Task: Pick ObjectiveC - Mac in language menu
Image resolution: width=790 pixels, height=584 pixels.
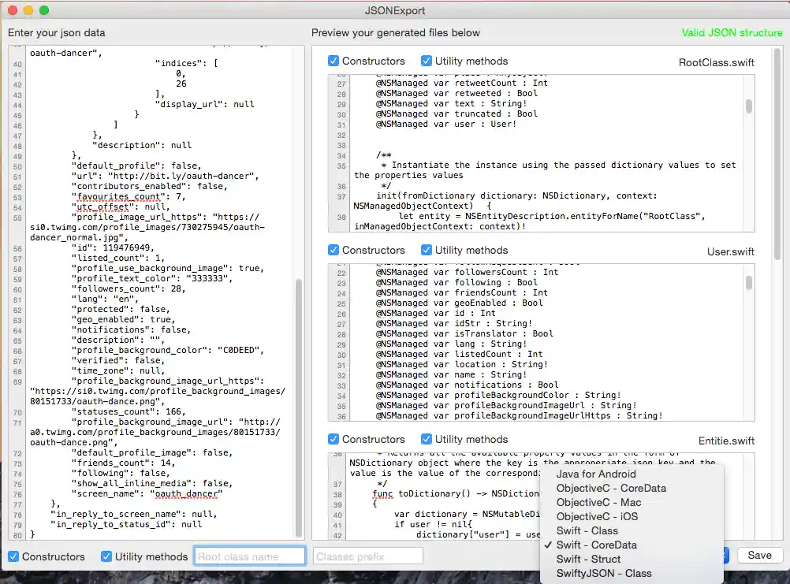Action: point(598,502)
